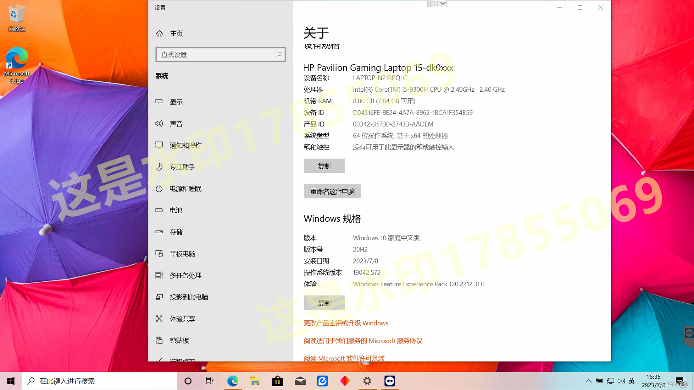Open File Explorer from taskbar
Viewport: 694px width, 390px height.
(x=255, y=381)
